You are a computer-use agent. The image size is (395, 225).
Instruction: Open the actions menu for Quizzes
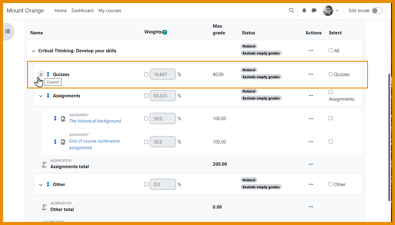click(311, 74)
